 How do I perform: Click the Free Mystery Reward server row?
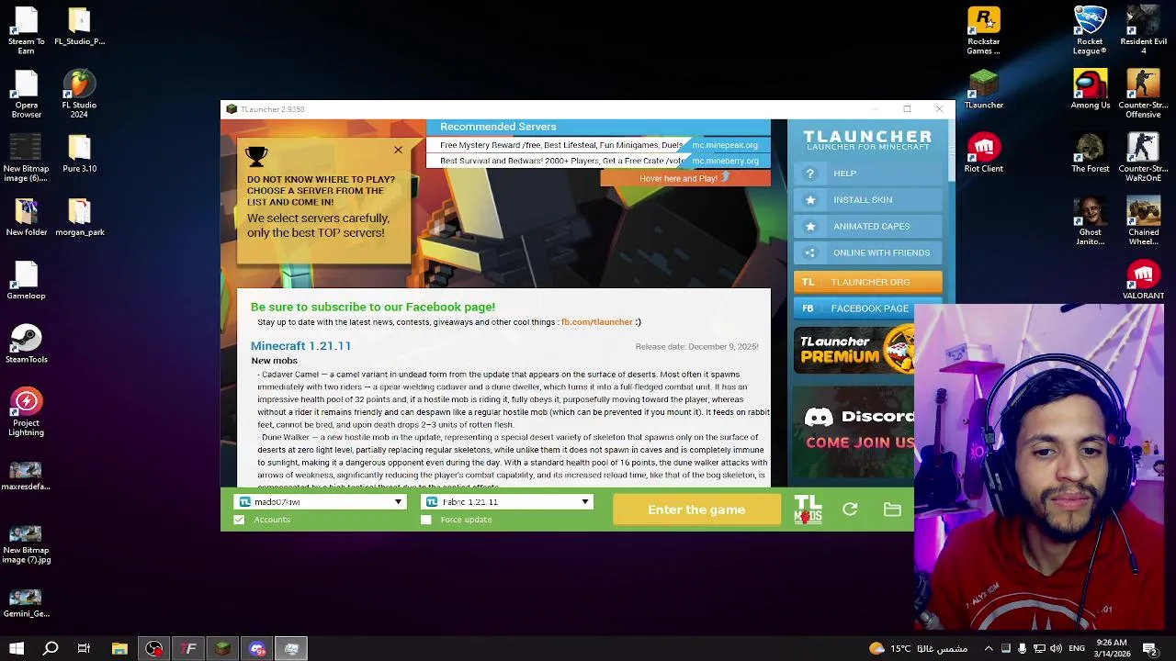tap(598, 145)
